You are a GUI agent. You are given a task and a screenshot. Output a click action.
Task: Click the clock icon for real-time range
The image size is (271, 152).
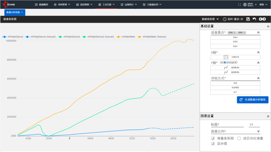point(225,19)
